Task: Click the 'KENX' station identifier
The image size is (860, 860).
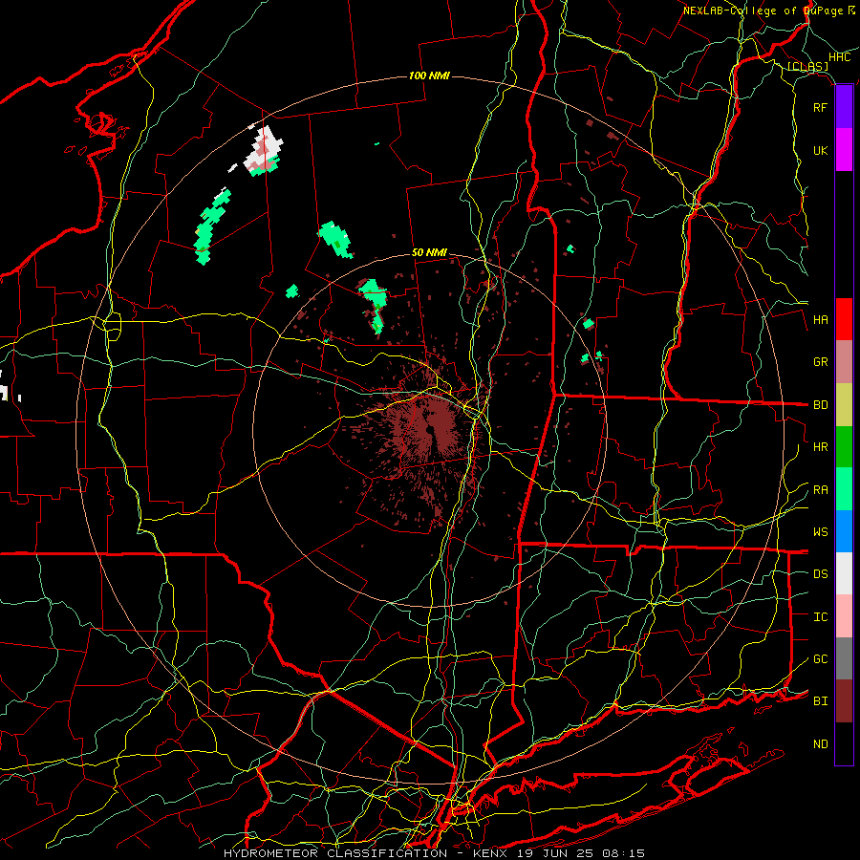Action: point(492,853)
